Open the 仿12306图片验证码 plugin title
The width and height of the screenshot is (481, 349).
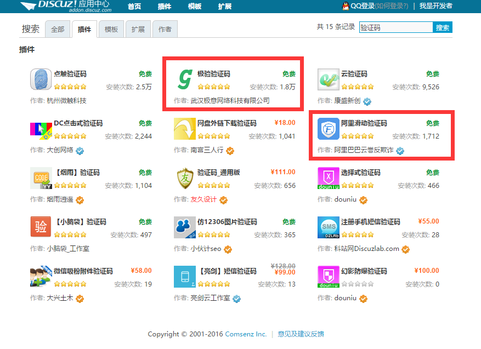click(227, 222)
